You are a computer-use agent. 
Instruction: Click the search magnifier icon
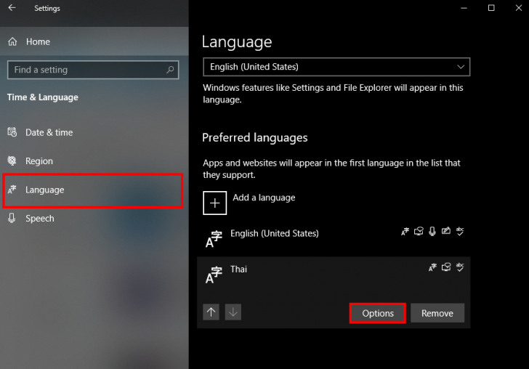click(x=170, y=70)
